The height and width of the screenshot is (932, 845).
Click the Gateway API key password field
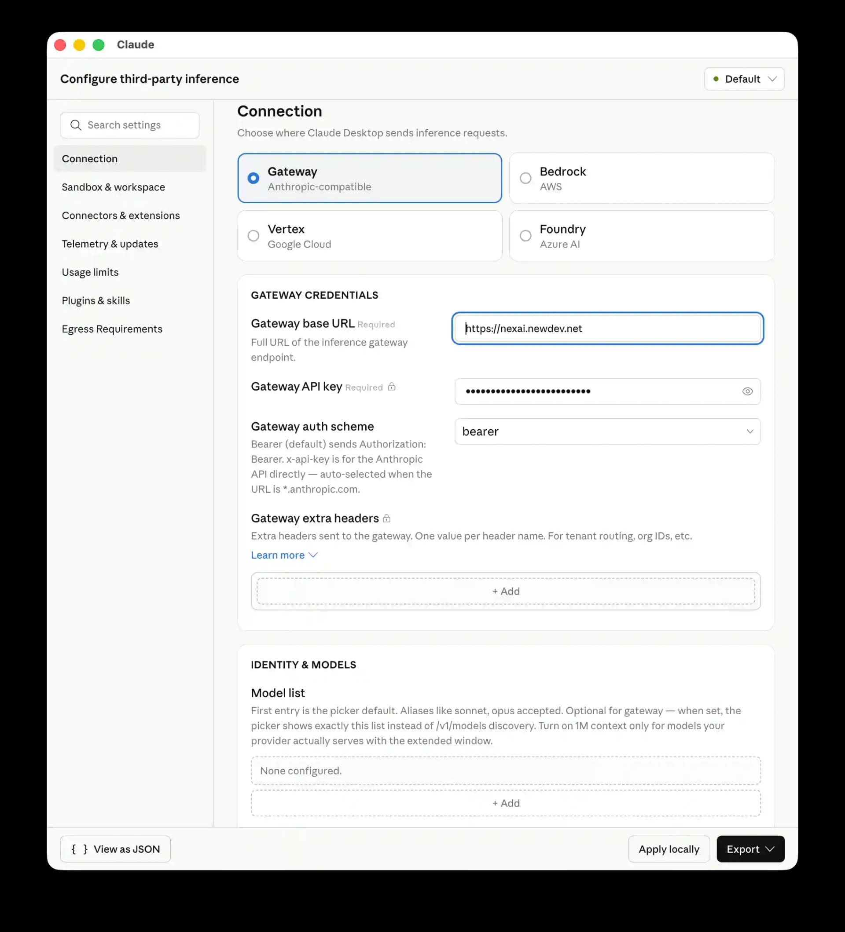pyautogui.click(x=607, y=391)
